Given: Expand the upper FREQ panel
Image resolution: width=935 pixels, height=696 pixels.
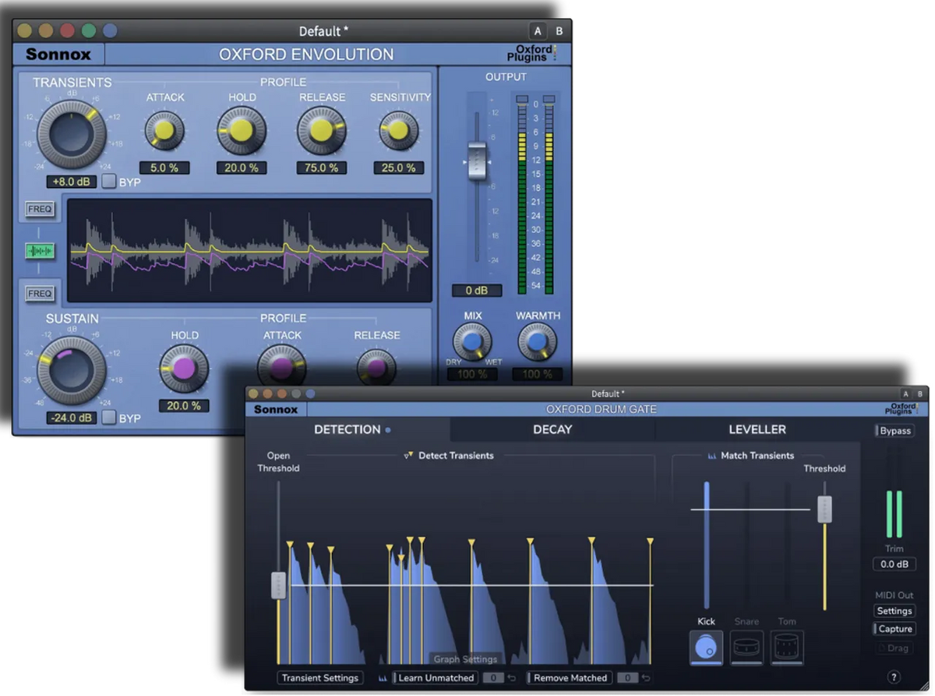Looking at the screenshot, I should coord(39,210).
